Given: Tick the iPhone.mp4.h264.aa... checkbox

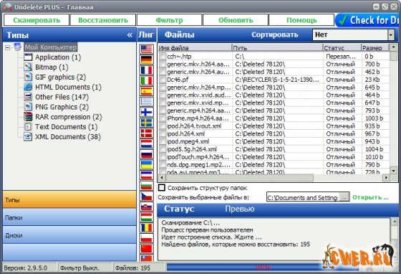Looking at the screenshot, I should coord(163,118).
